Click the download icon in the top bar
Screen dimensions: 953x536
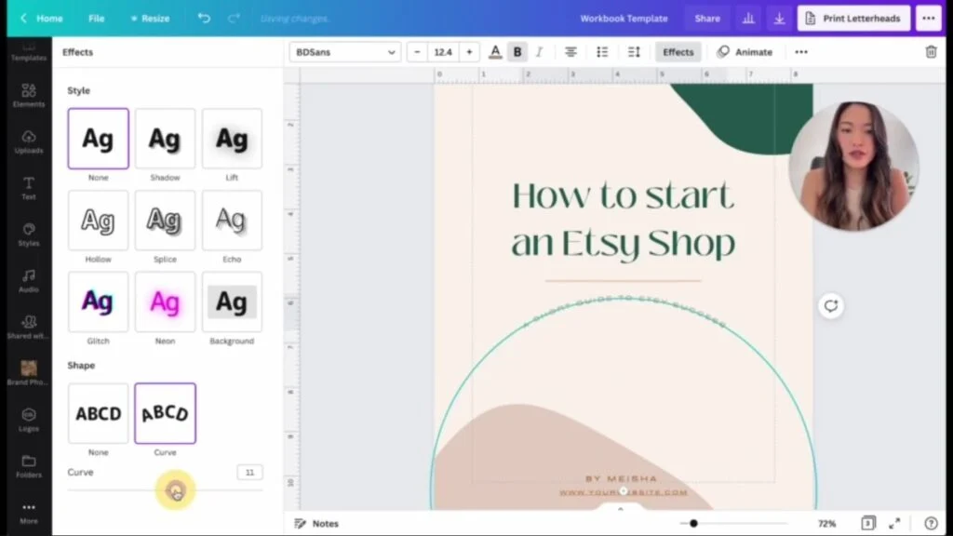pos(779,17)
